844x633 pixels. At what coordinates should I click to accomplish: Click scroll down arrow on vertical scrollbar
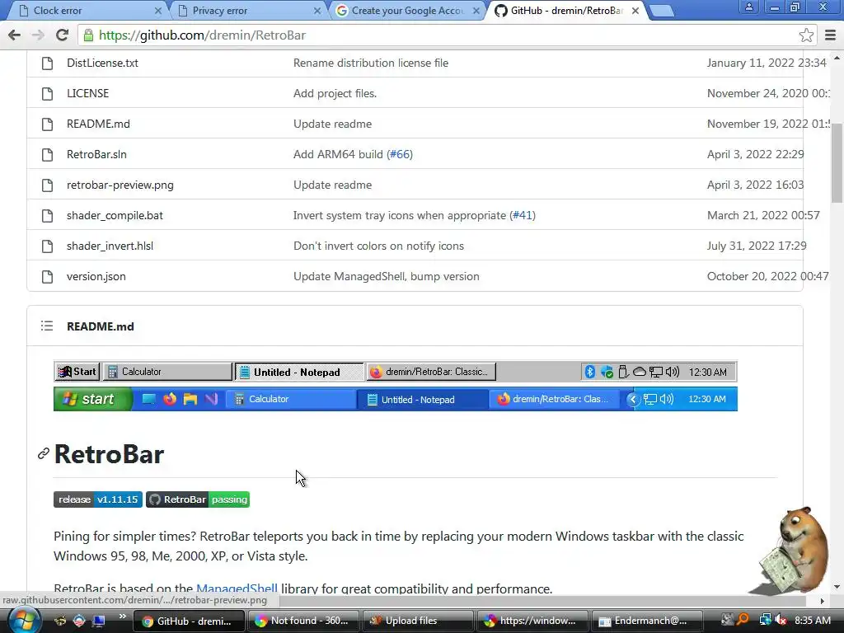pyautogui.click(x=837, y=587)
